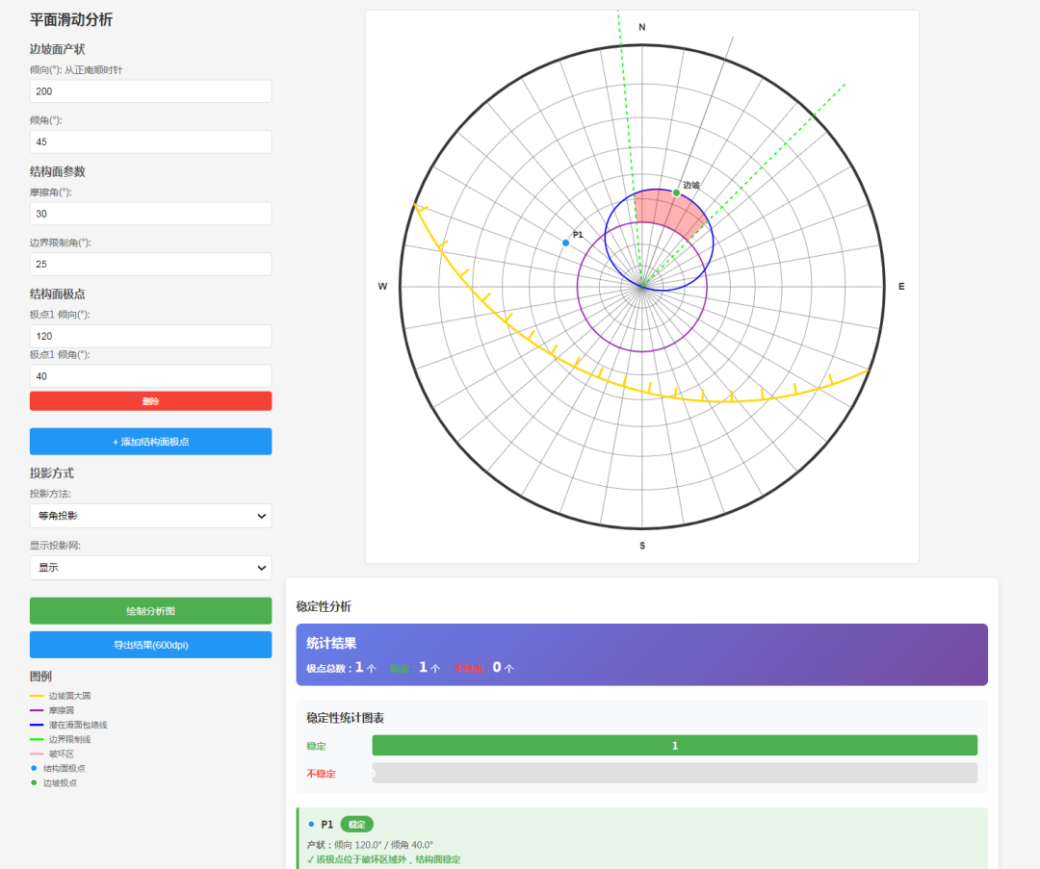This screenshot has height=869, width=1040.
Task: Click the blue P1 pole point on stereonet
Action: click(565, 243)
